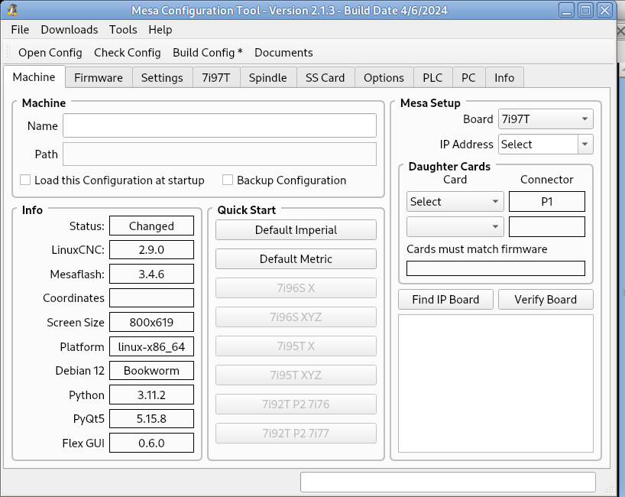Tick the Backup Configuration checkbox
625x497 pixels.
pos(228,180)
